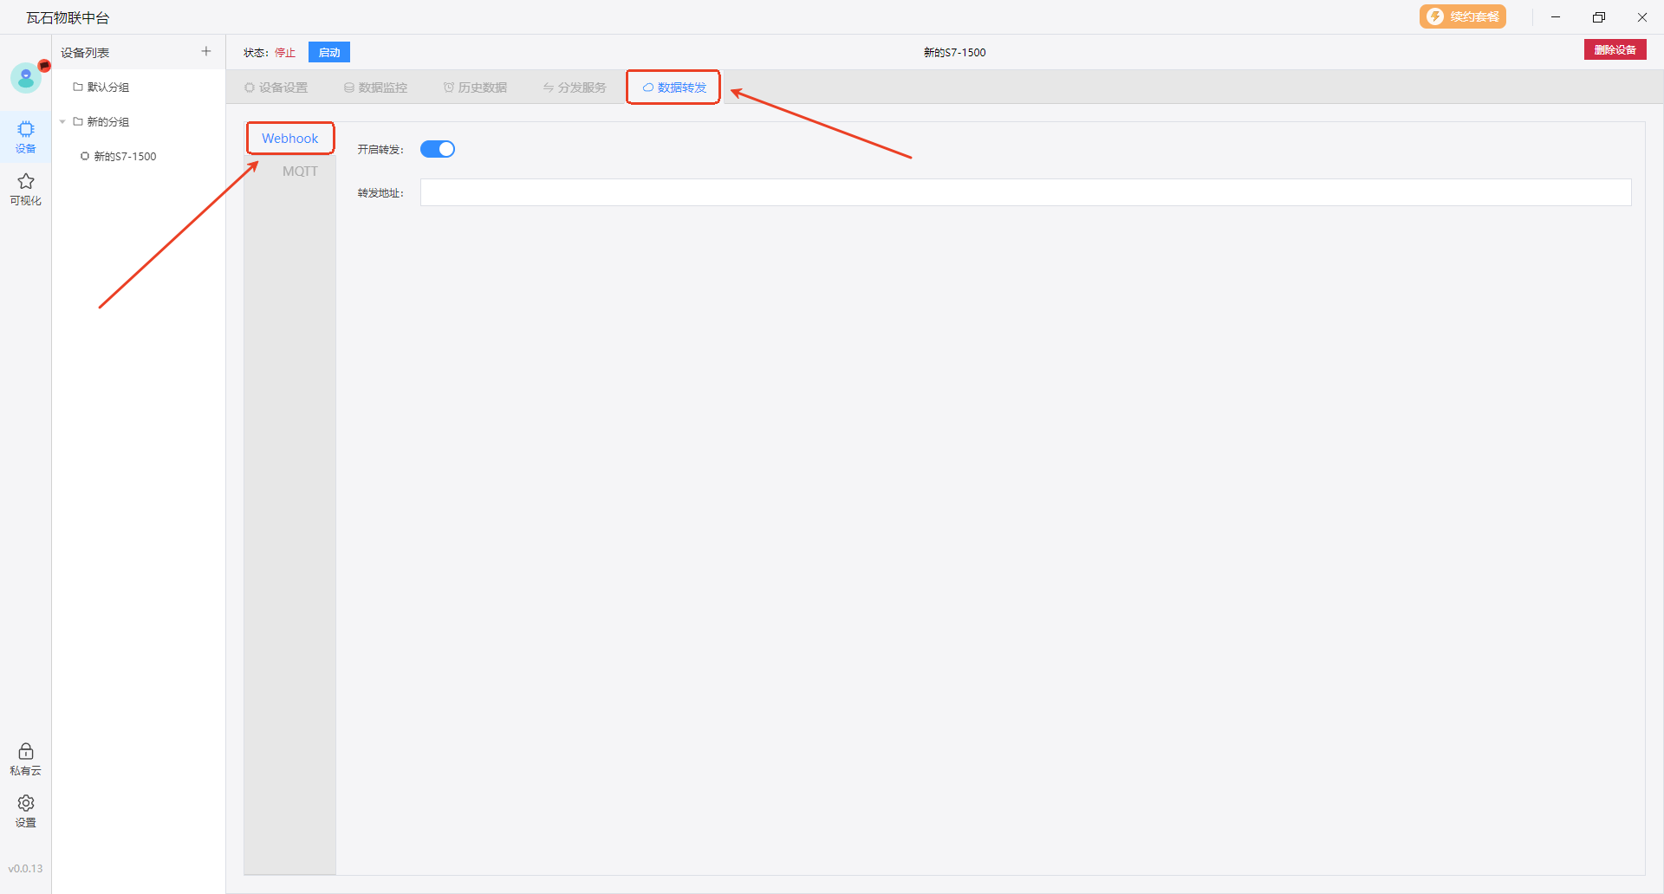Click the 续约套餐 renew plan badge
The width and height of the screenshot is (1664, 894).
click(x=1462, y=17)
